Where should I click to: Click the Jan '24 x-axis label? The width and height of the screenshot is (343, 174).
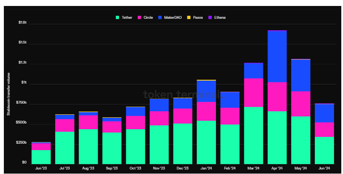pos(206,168)
